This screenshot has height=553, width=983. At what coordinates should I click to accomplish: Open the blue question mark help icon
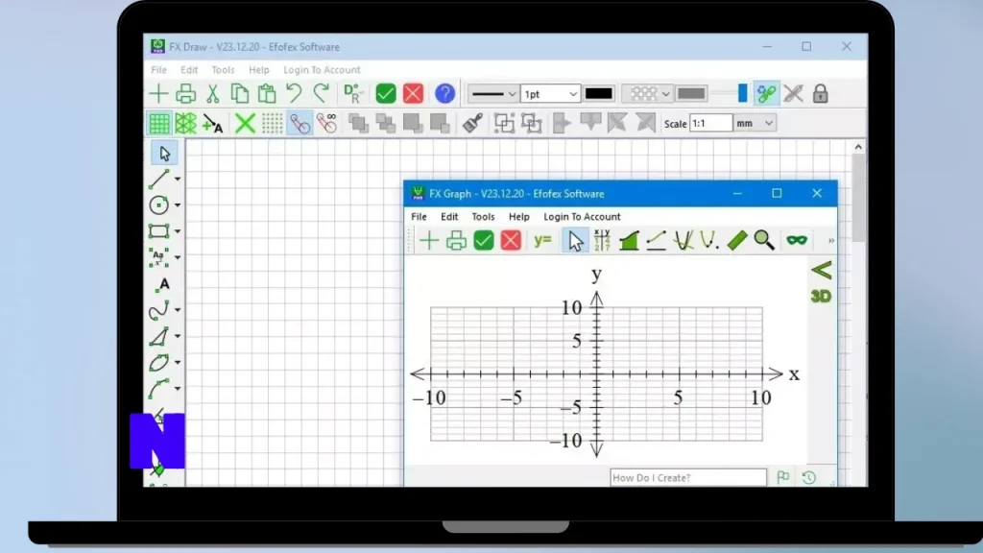click(x=444, y=93)
